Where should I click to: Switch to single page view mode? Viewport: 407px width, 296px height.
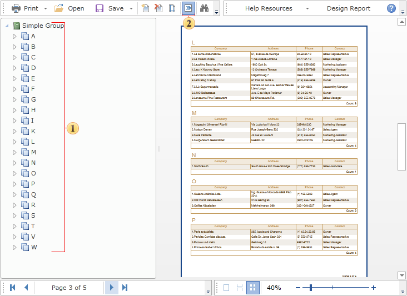pos(226,288)
